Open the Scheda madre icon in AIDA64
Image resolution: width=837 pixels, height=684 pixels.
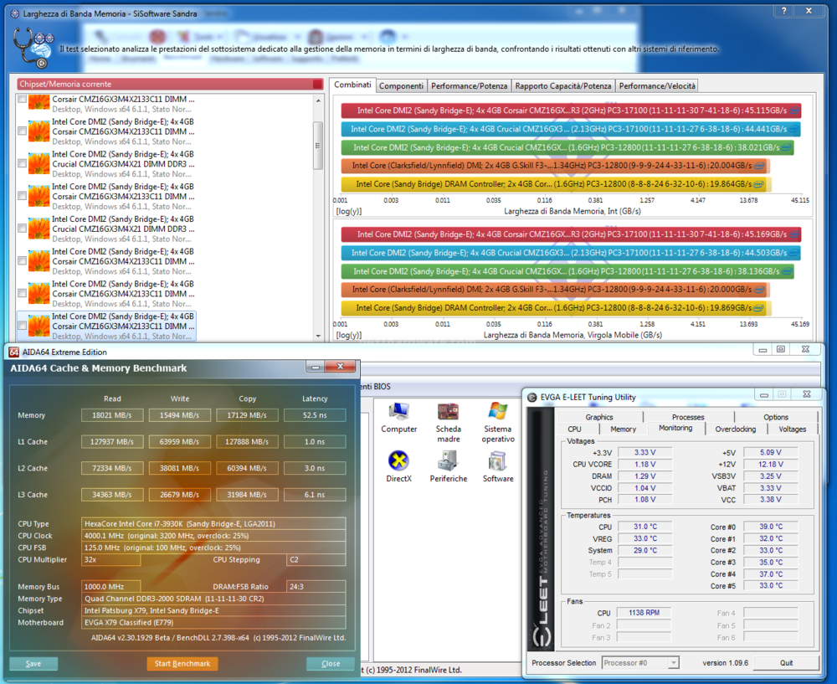[x=449, y=422]
